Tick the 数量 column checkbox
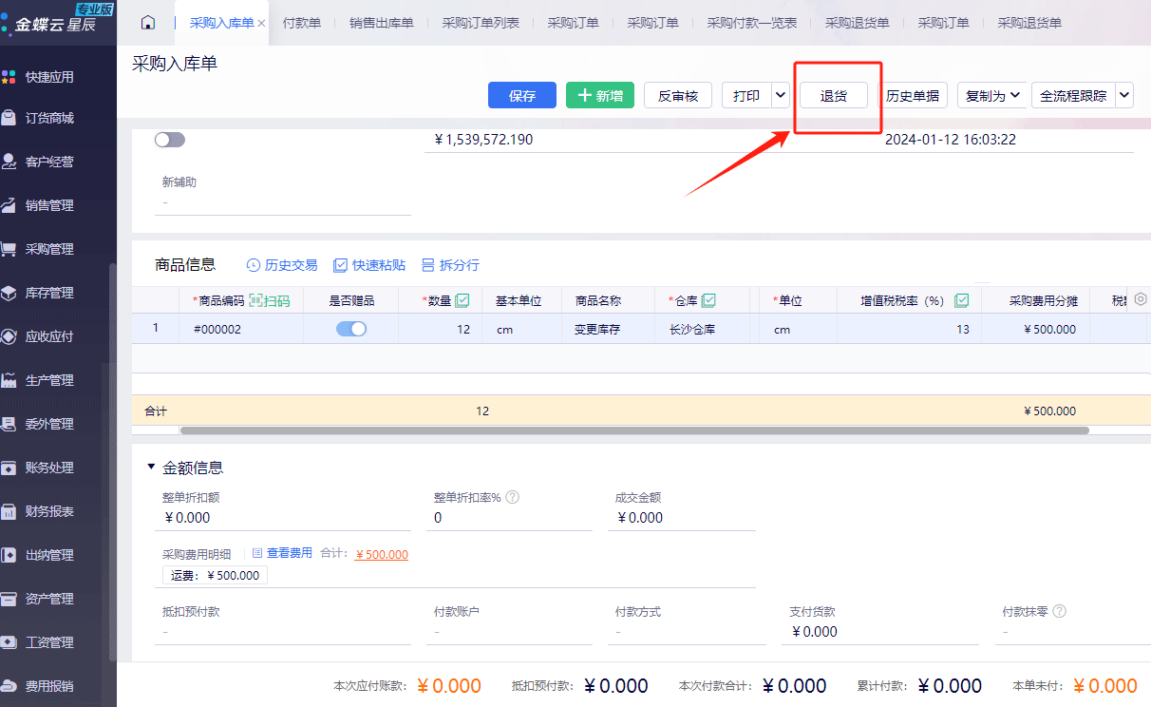 [462, 300]
